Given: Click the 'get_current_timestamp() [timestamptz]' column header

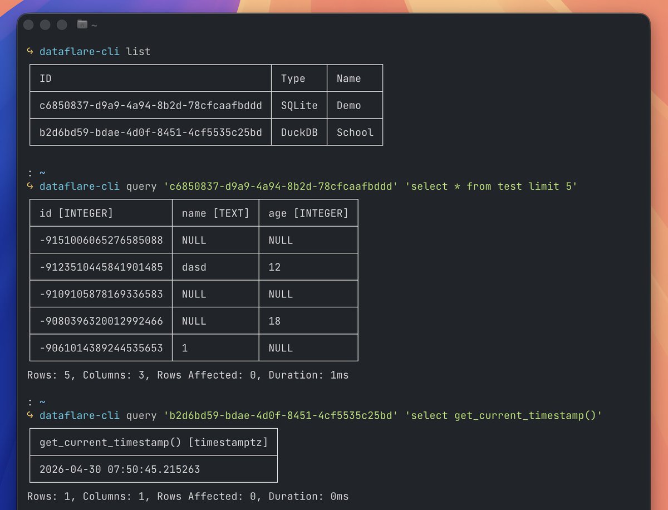Looking at the screenshot, I should (154, 442).
